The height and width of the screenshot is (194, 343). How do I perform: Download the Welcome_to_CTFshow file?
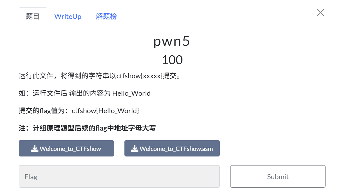[70, 149]
